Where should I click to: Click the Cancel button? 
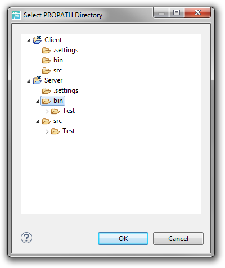point(178,238)
